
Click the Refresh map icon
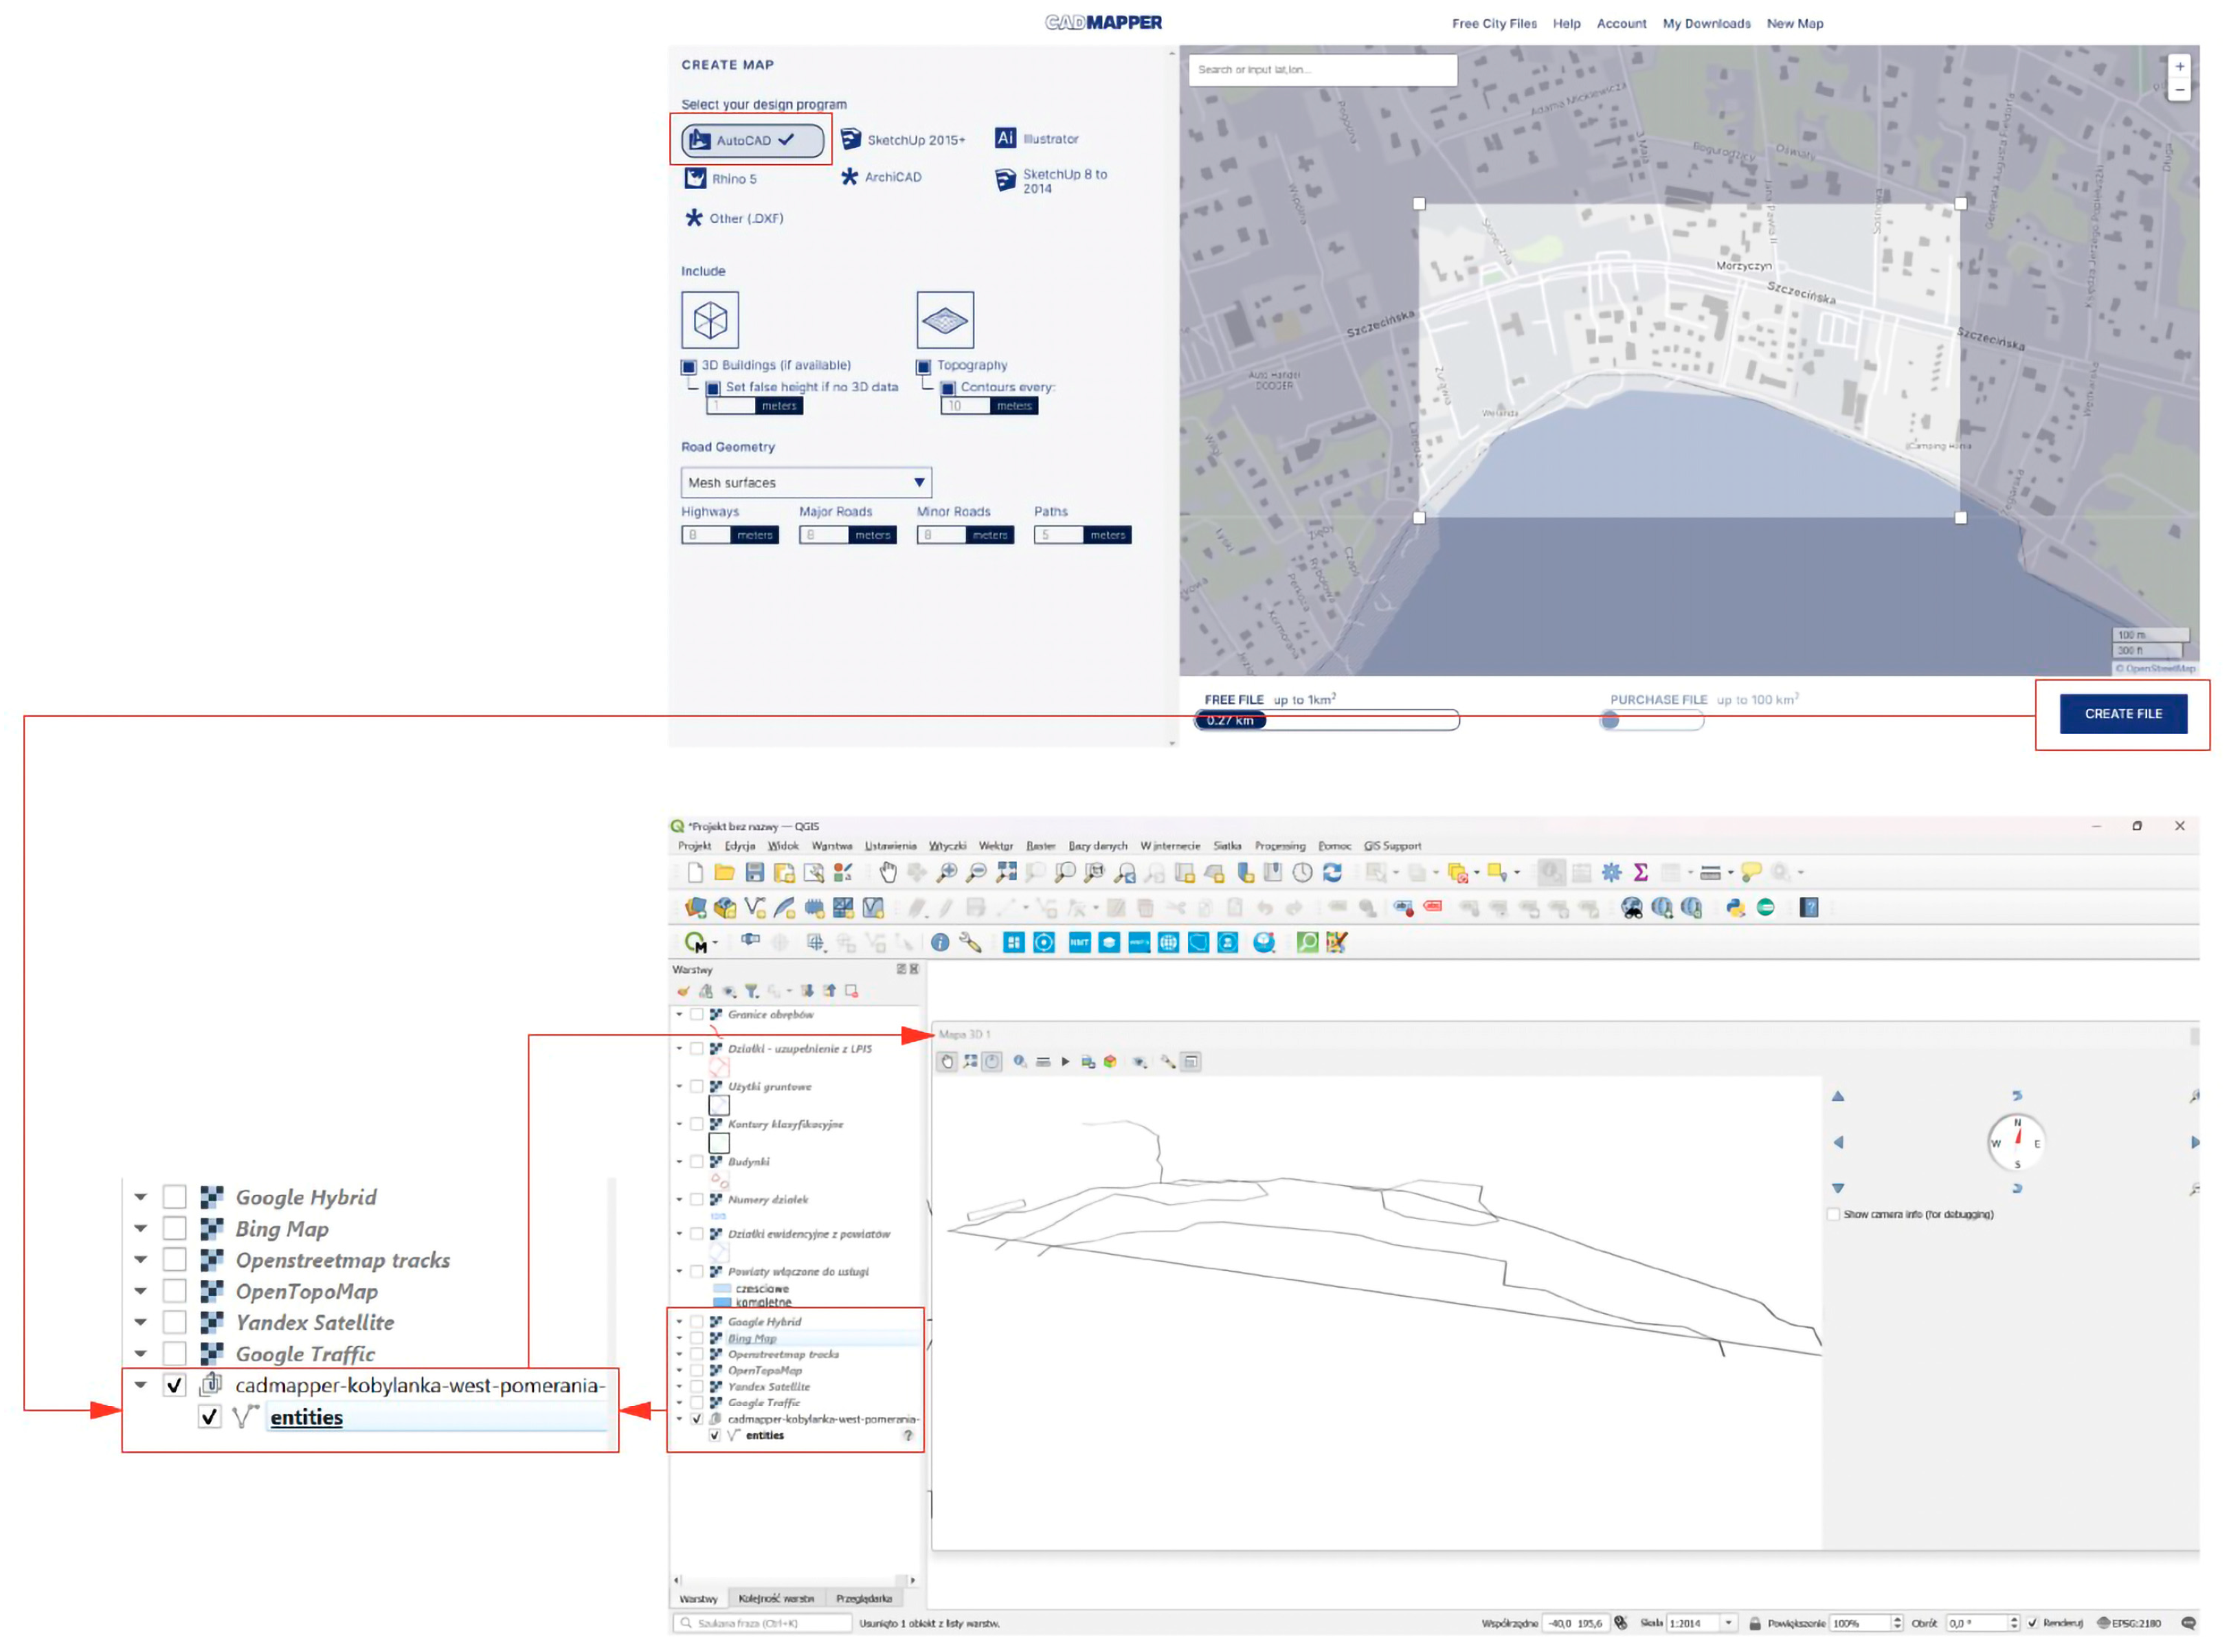[1332, 873]
